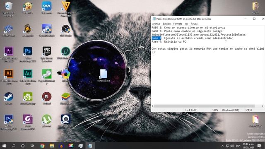
Task: Open the CrystalDiskInfo shortcut in second row
Action: coord(47,31)
